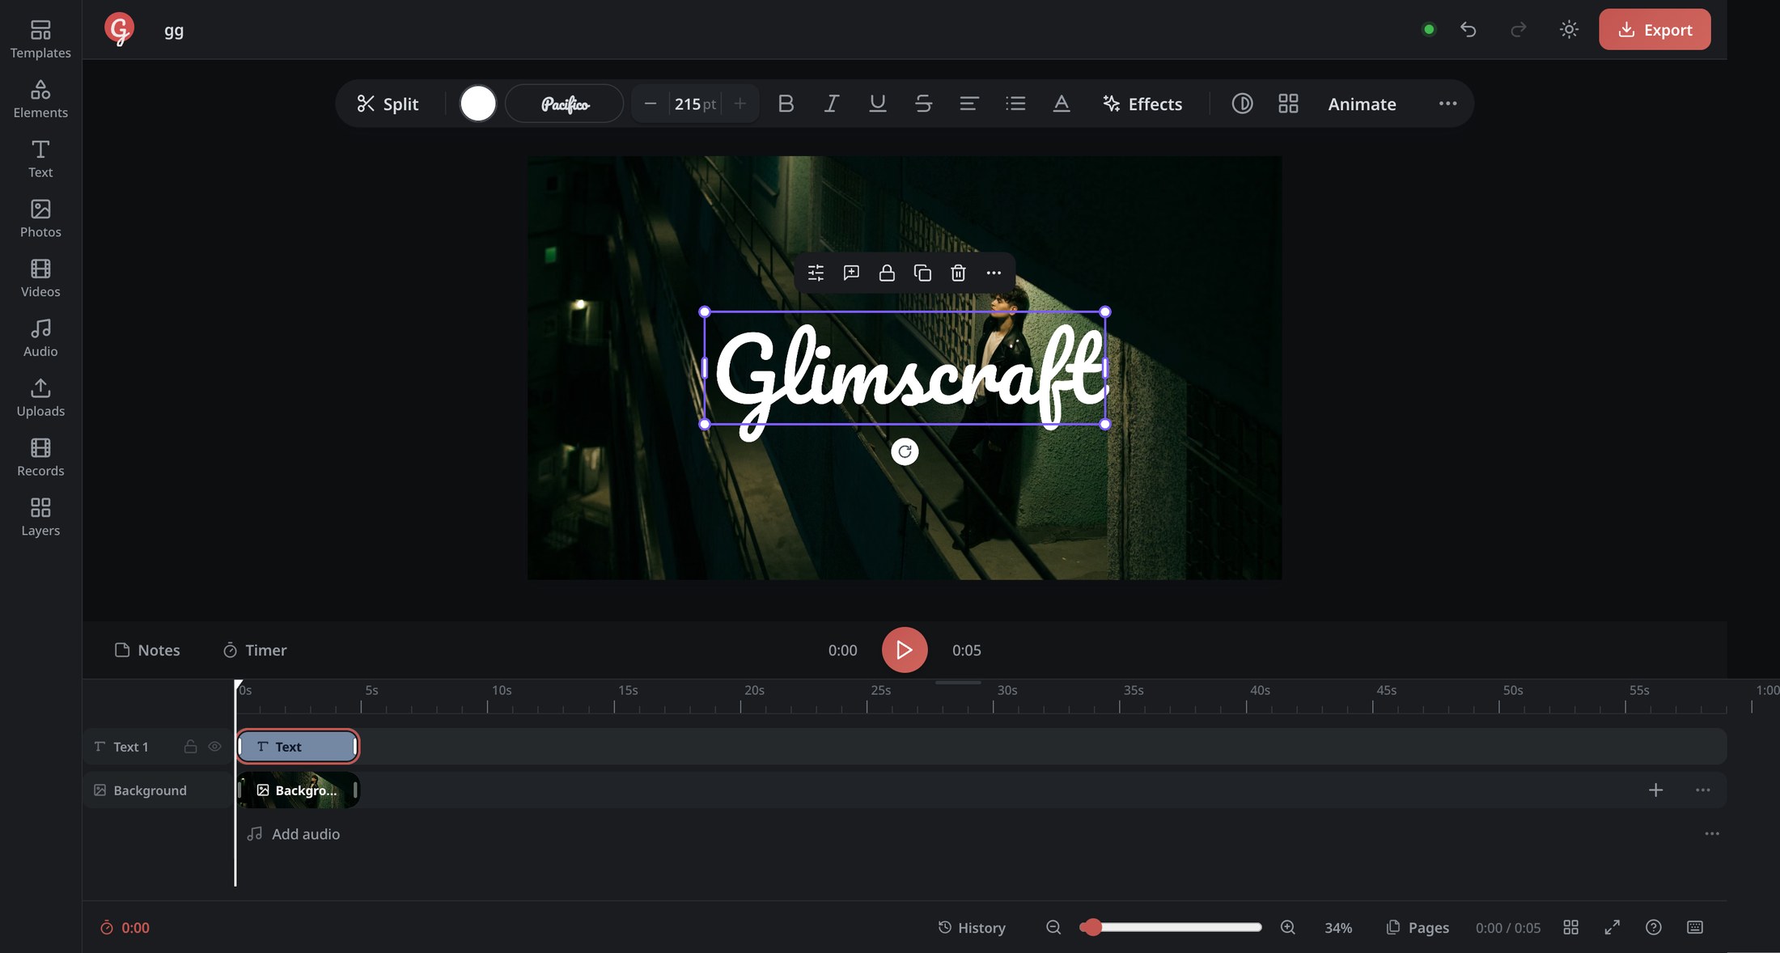
Task: Open the opacity control icon
Action: 1242,104
